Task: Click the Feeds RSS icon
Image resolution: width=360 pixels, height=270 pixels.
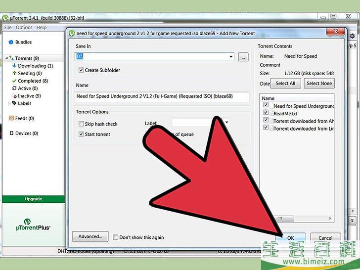Action: tap(11, 118)
